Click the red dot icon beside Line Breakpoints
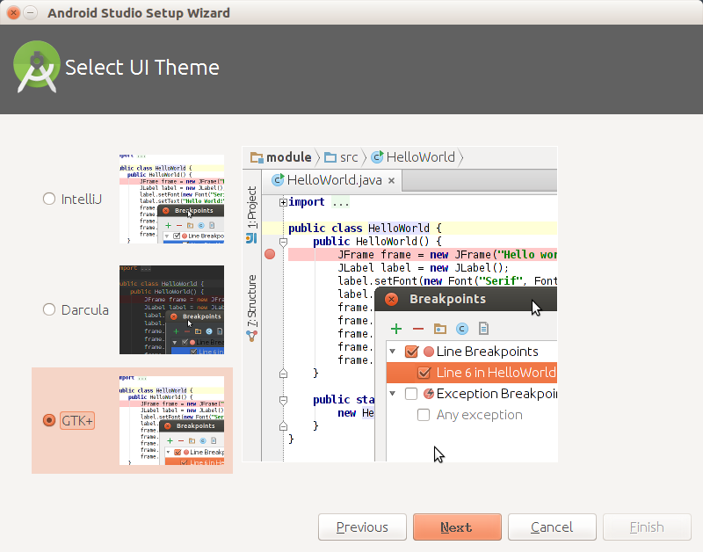The image size is (703, 552). pyautogui.click(x=429, y=351)
